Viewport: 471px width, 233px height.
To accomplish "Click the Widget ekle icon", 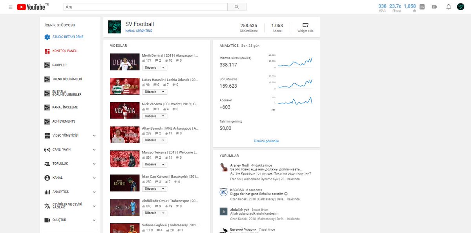I will (x=305, y=25).
